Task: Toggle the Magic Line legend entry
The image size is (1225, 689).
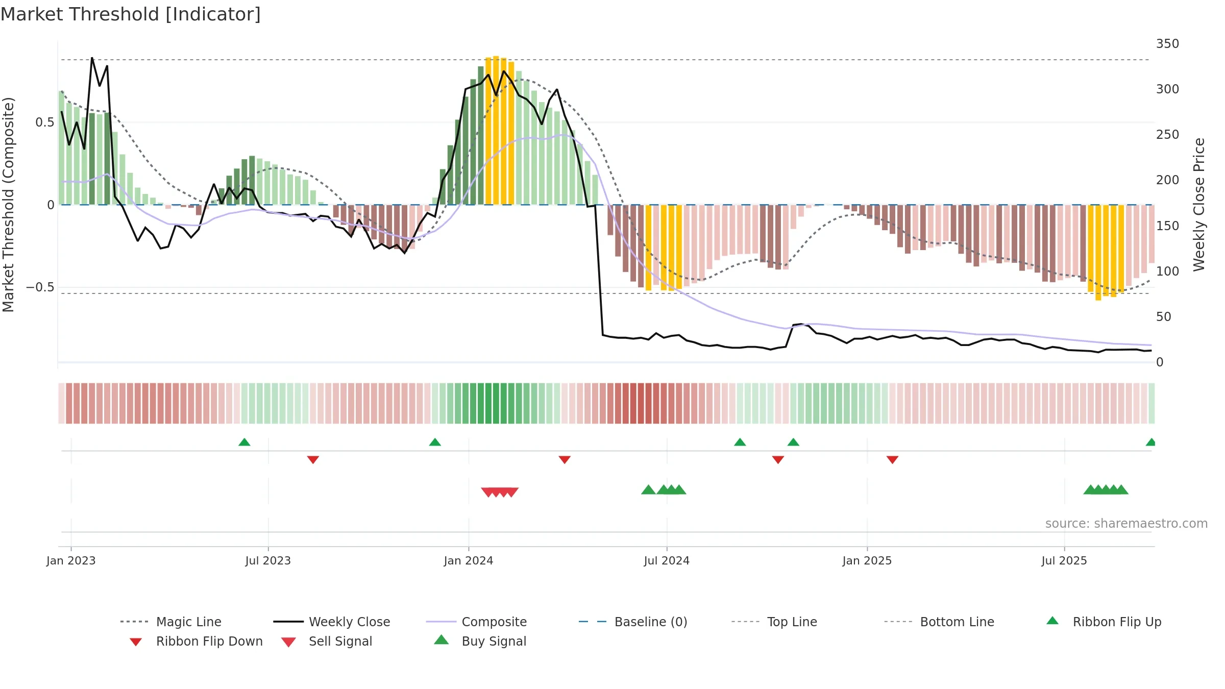Action: coord(171,622)
